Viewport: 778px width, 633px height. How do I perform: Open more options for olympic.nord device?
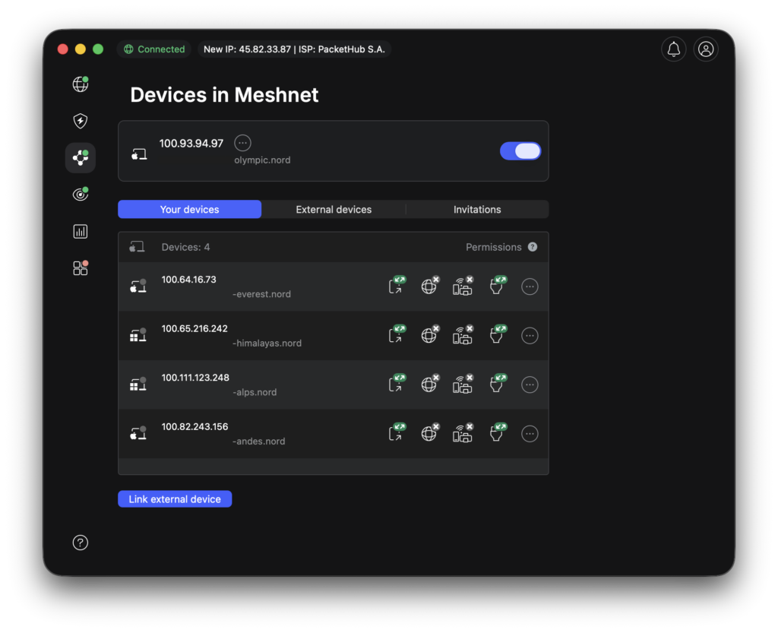click(x=242, y=143)
